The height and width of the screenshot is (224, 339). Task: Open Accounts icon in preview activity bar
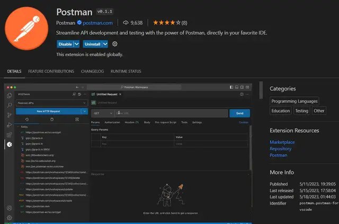(x=10, y=208)
